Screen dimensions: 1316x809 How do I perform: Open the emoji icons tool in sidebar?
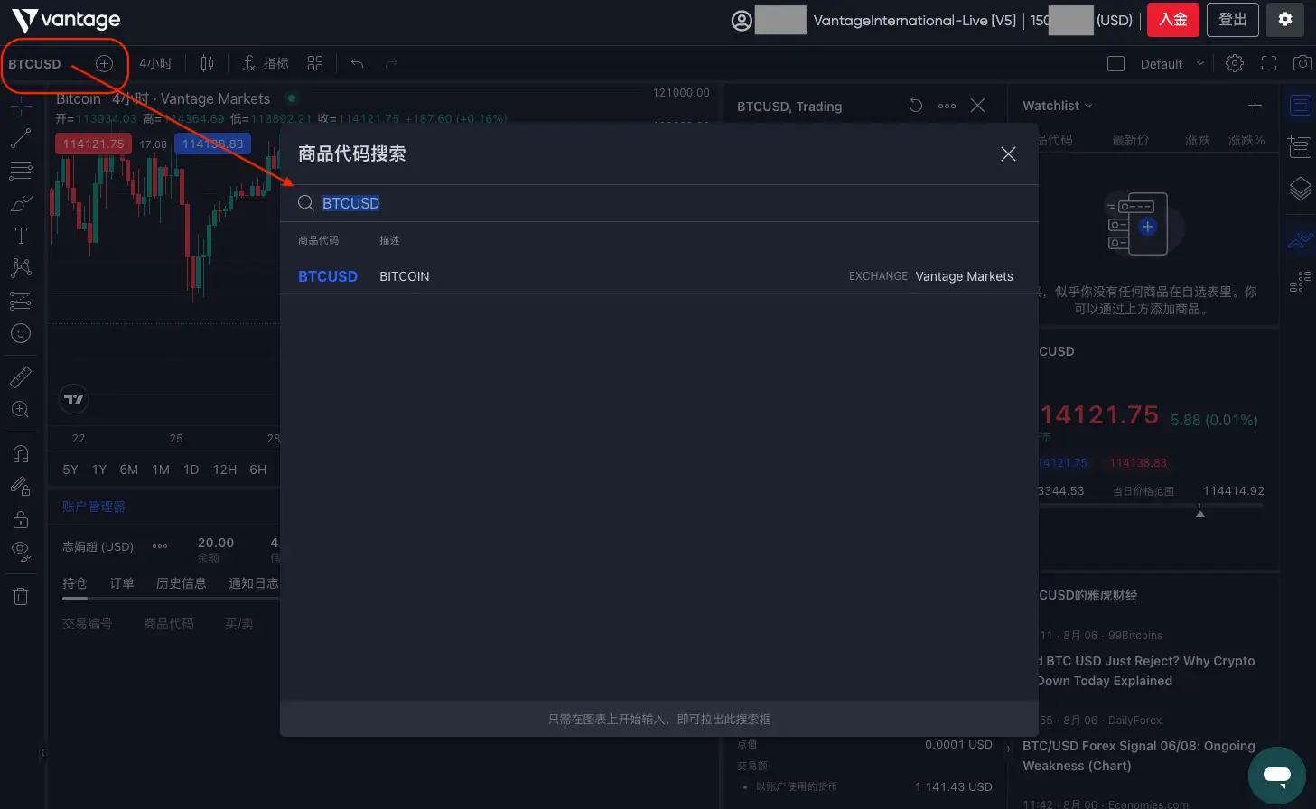point(21,333)
